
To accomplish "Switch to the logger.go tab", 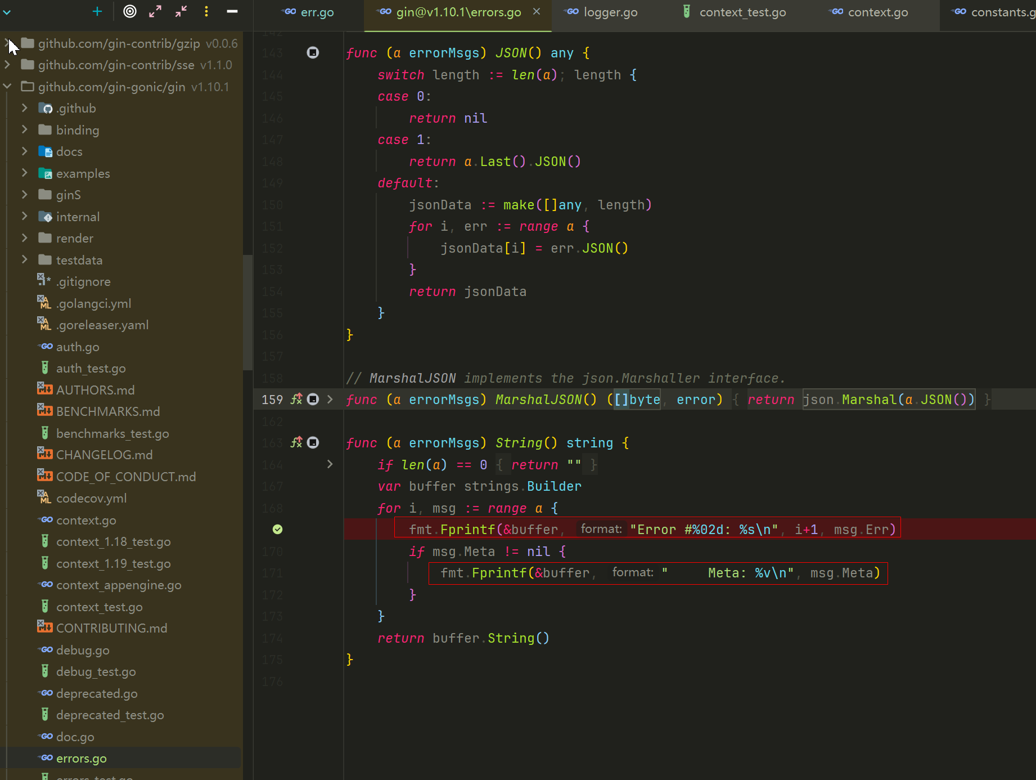I will point(602,12).
